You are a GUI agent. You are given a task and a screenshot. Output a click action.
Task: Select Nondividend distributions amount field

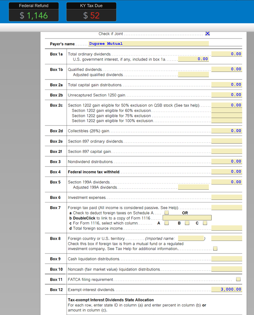point(227,161)
